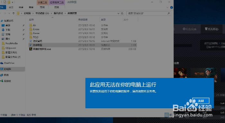Image resolution: width=225 pixels, height=123 pixels.
Task: Open the Game folder icon
Action: pos(31,33)
